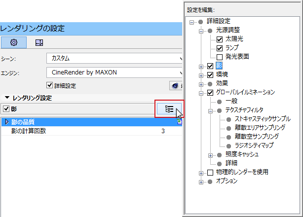Select 詳細設定 root tree item
Image resolution: width=303 pixels, height=217 pixels.
[x=219, y=21]
